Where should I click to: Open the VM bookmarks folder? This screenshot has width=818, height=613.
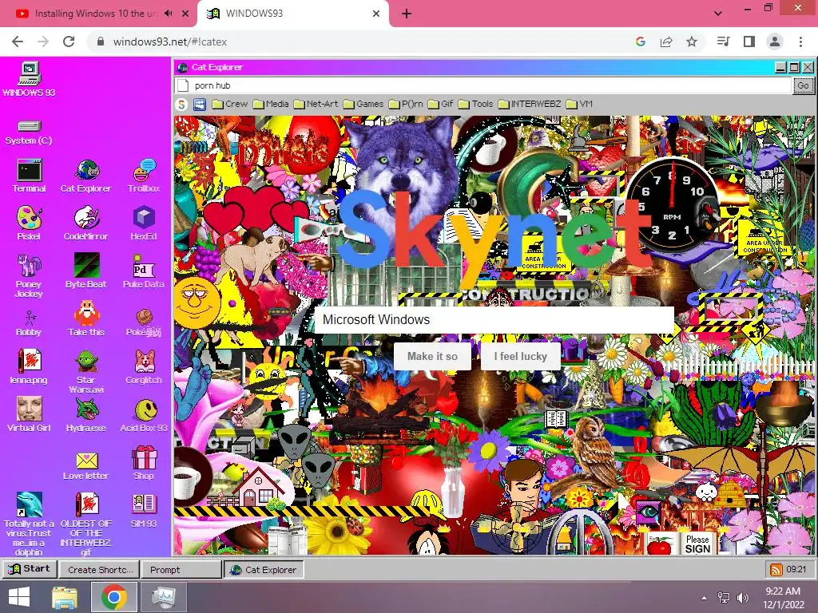(579, 105)
